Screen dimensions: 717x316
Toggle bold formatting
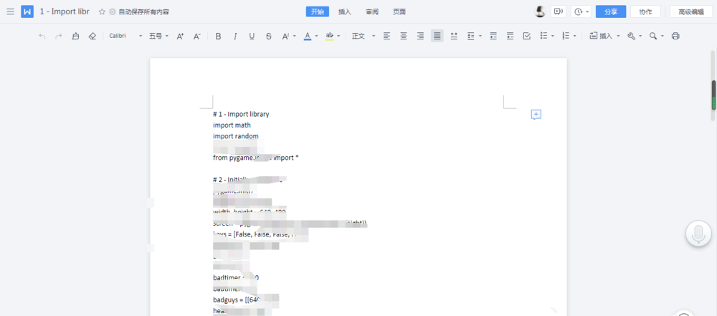(x=218, y=36)
